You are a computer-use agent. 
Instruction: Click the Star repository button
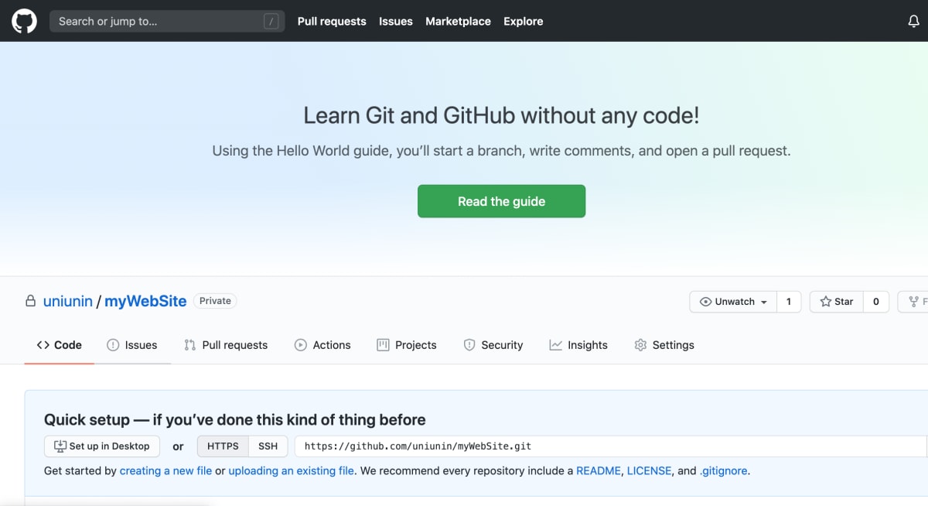pyautogui.click(x=836, y=302)
